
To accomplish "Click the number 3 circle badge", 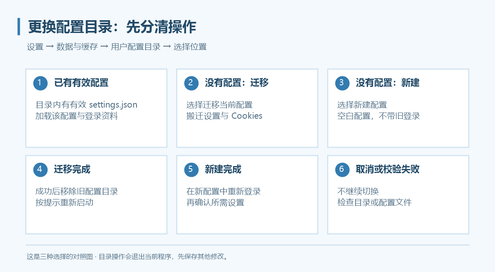I will (342, 83).
